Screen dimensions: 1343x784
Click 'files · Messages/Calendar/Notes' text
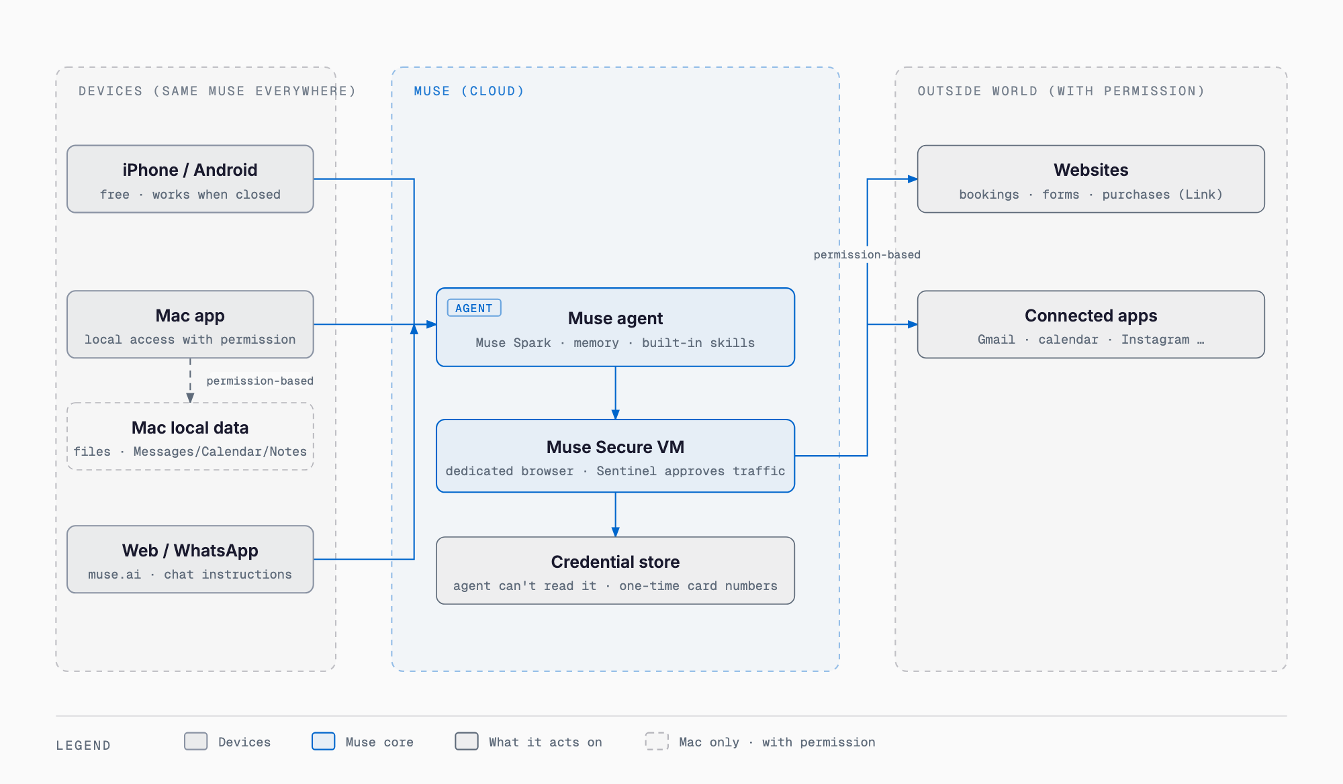[190, 452]
